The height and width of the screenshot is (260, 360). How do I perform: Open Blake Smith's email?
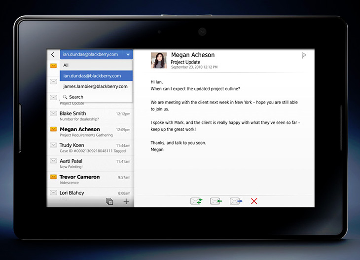tap(90, 116)
